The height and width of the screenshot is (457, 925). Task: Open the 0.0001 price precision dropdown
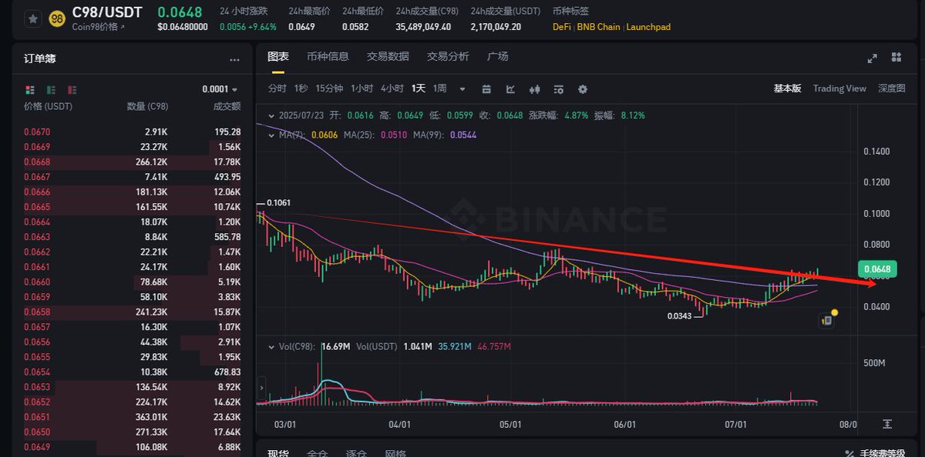[x=220, y=89]
